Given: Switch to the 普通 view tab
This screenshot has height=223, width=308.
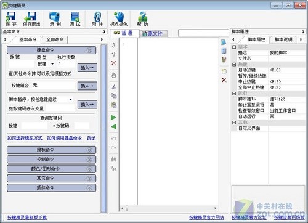Looking at the screenshot, I should [125, 33].
